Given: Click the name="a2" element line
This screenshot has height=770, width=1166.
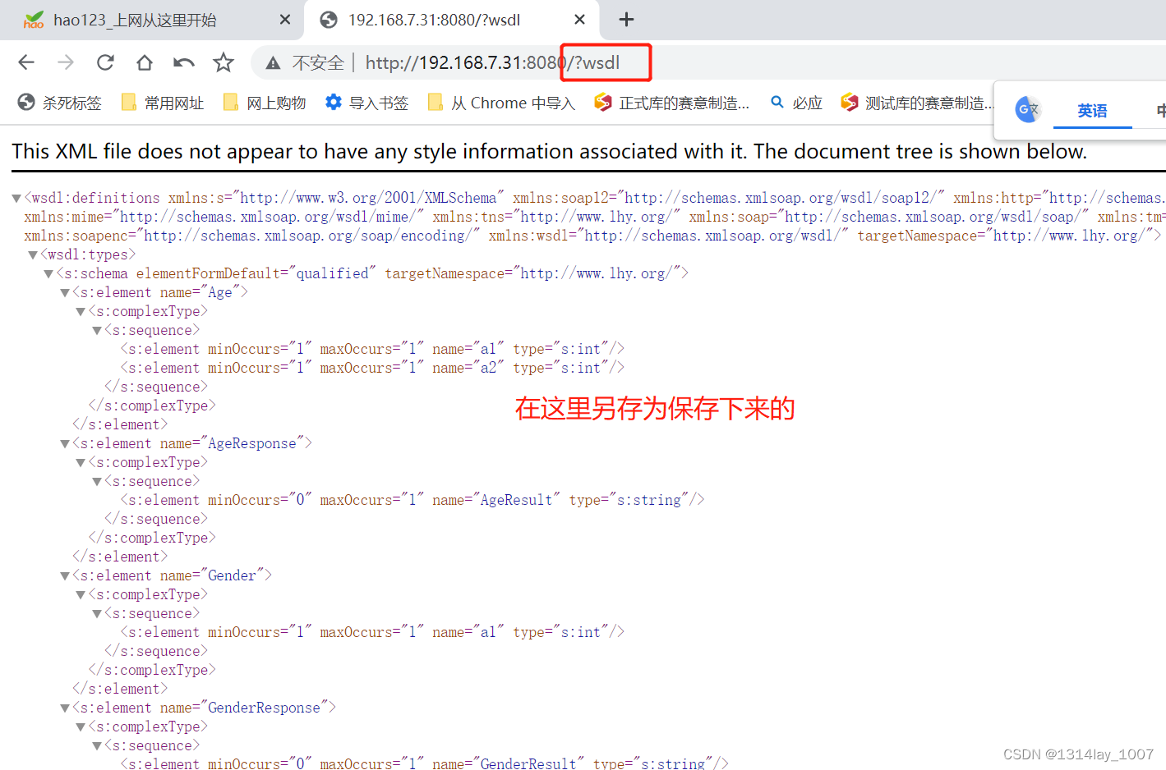Looking at the screenshot, I should pos(372,368).
